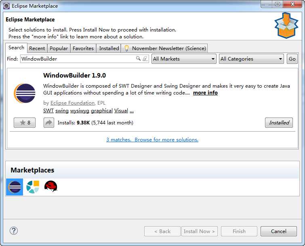The image size is (305, 246).
Task: Click the swing tag link
Action: 62,110
